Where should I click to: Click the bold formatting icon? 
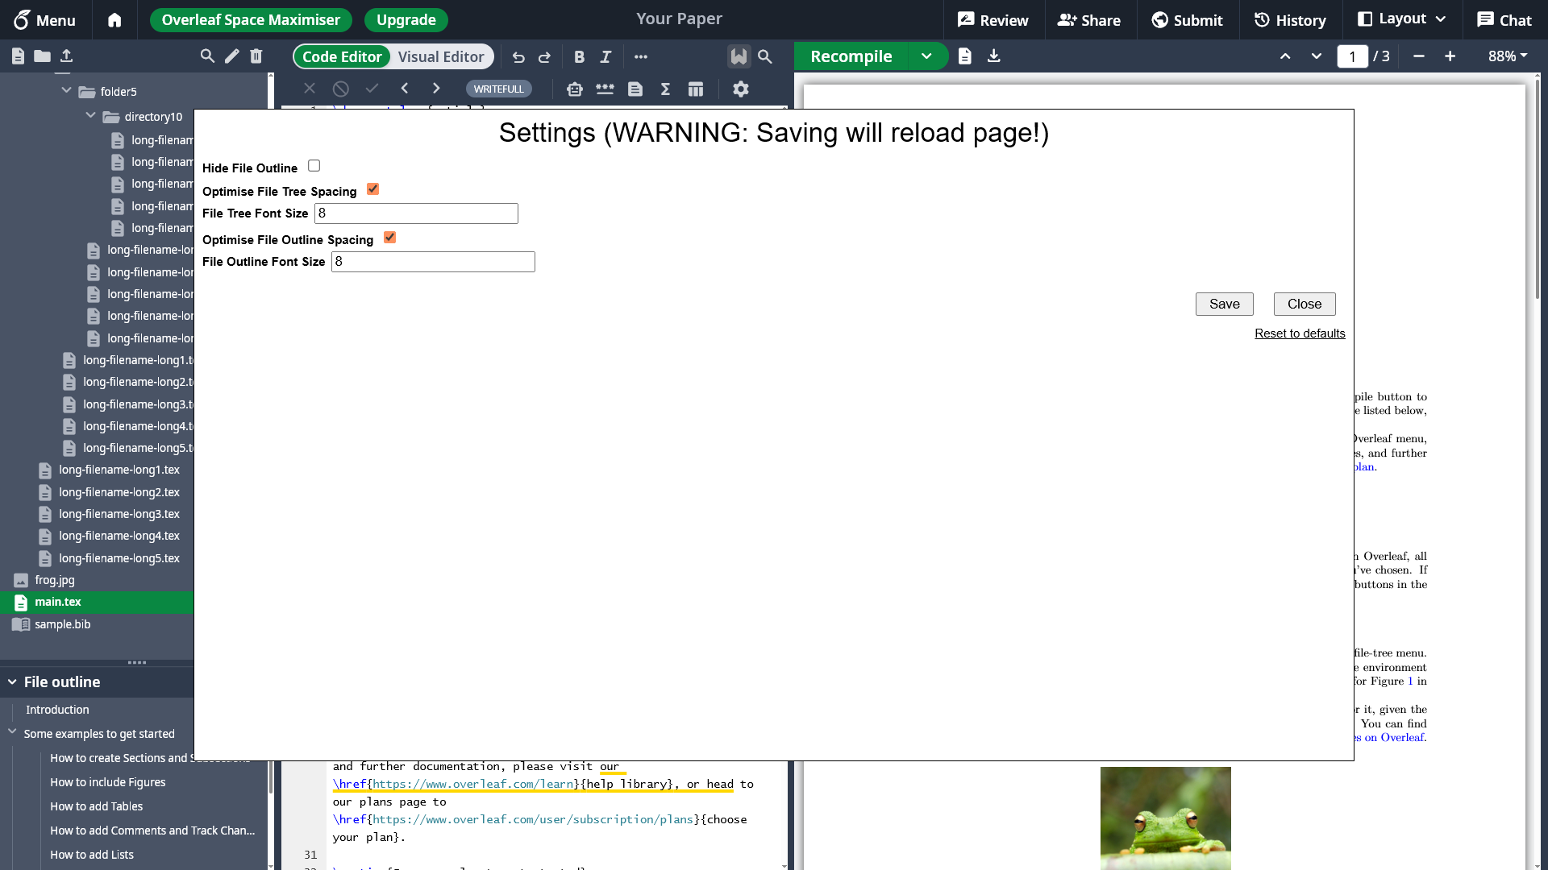pyautogui.click(x=579, y=56)
